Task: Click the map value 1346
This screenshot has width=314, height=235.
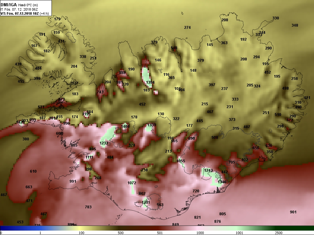Action: click(222, 182)
